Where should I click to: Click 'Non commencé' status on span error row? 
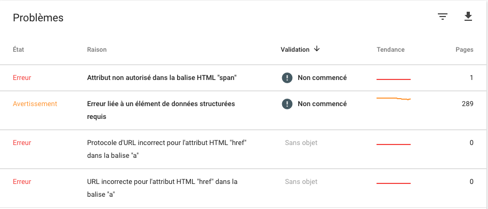pos(322,78)
